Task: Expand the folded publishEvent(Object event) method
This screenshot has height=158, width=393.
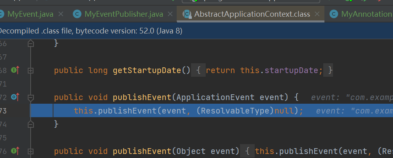Action: click(31, 151)
